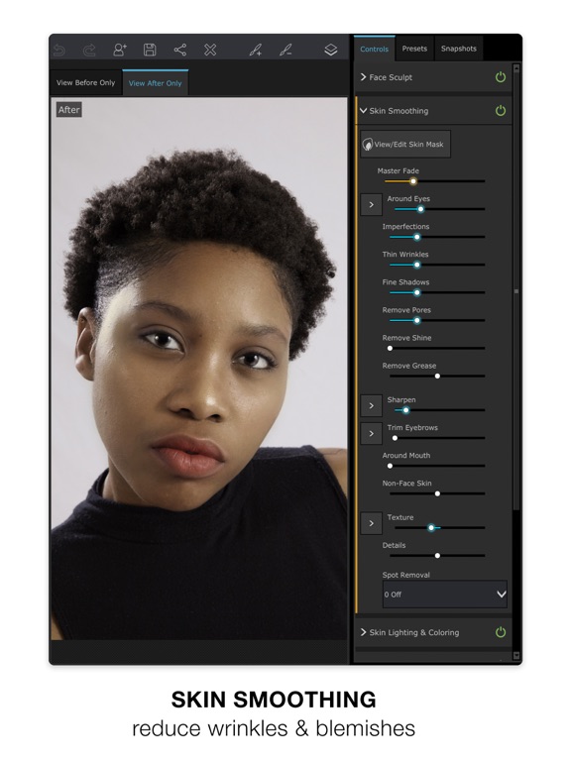571x761 pixels.
Task: Click the Non-Face Skin slider handle
Action: 437,493
